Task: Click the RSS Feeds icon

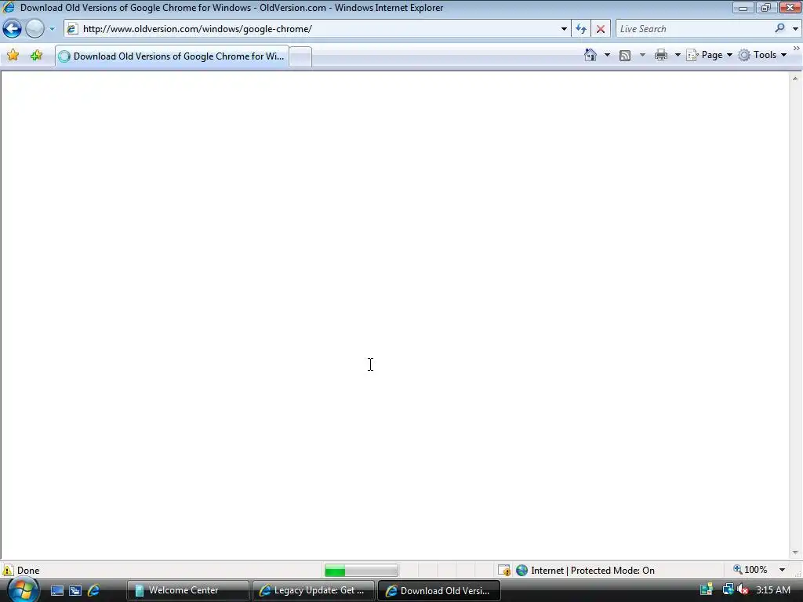Action: pos(625,56)
